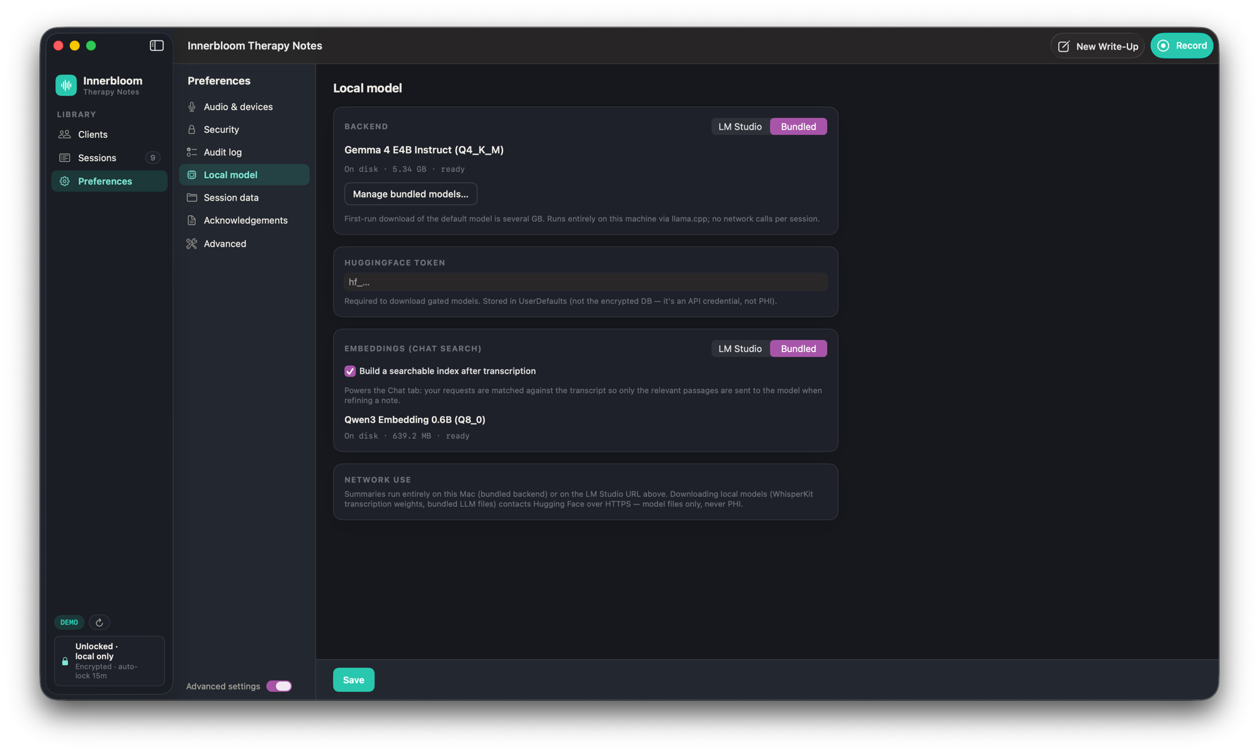
Task: Click the Local model chip icon
Action: (x=192, y=174)
